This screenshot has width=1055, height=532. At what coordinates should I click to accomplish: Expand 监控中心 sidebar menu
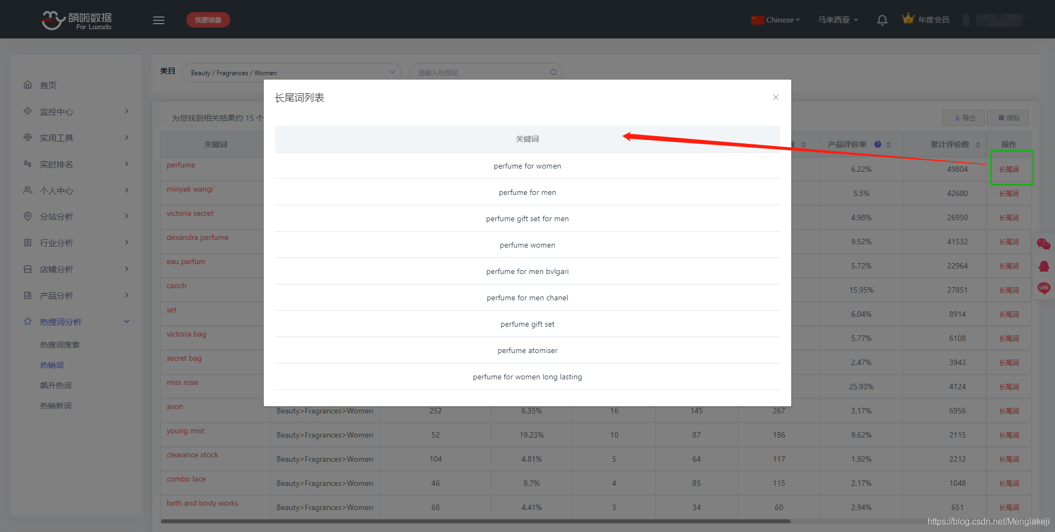(76, 111)
